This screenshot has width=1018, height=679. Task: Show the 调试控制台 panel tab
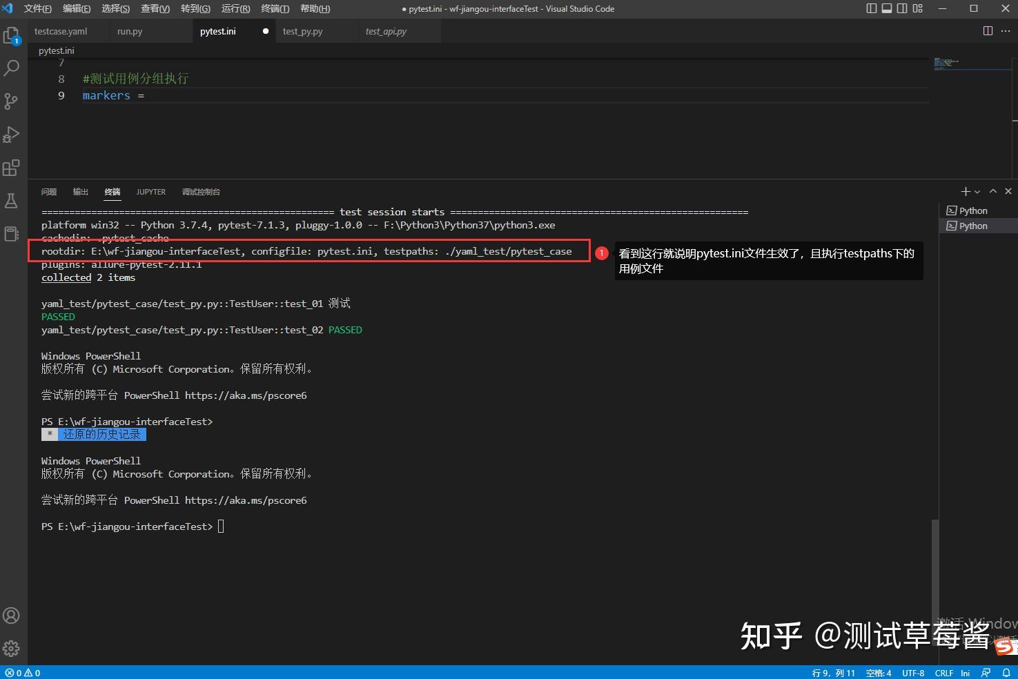pyautogui.click(x=201, y=192)
